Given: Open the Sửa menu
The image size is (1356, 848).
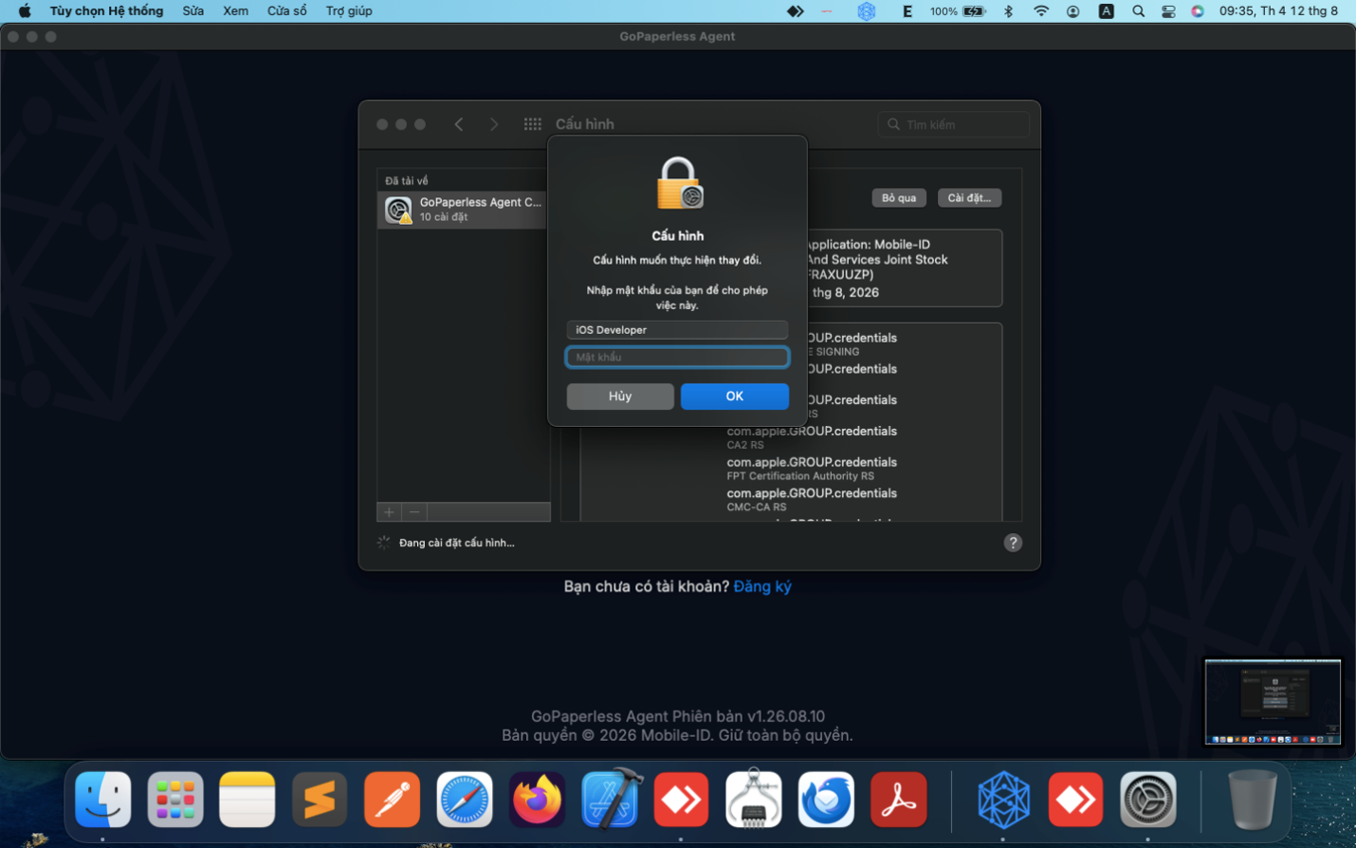Looking at the screenshot, I should coord(193,11).
